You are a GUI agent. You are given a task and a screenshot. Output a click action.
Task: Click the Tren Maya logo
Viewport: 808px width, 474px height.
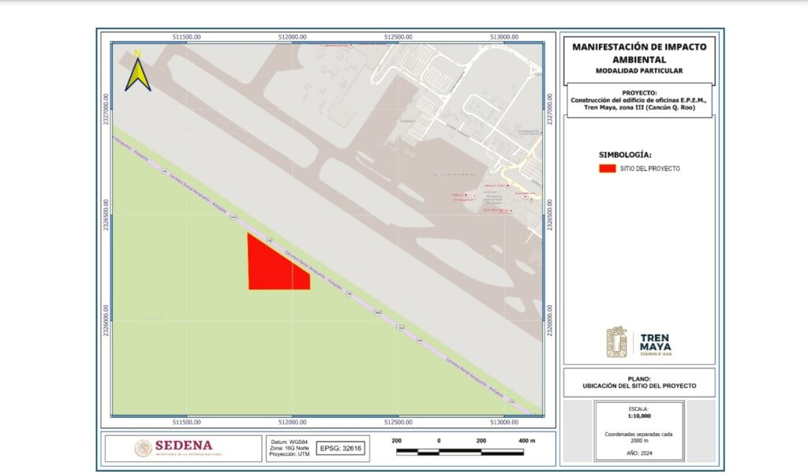(638, 342)
